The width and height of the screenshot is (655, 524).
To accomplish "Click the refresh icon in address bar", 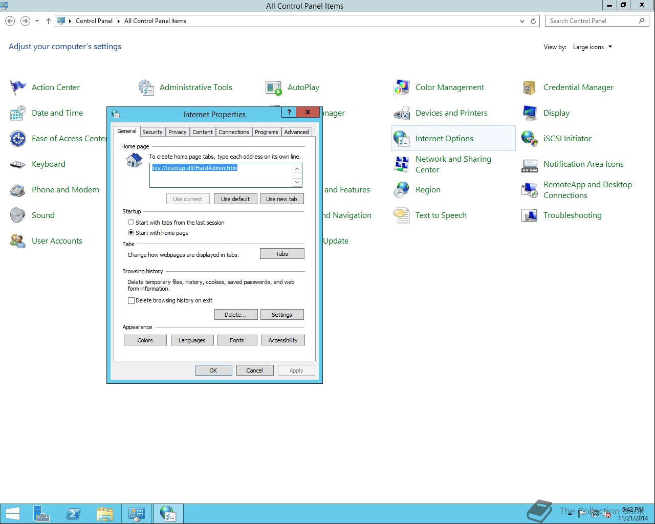I will [533, 21].
